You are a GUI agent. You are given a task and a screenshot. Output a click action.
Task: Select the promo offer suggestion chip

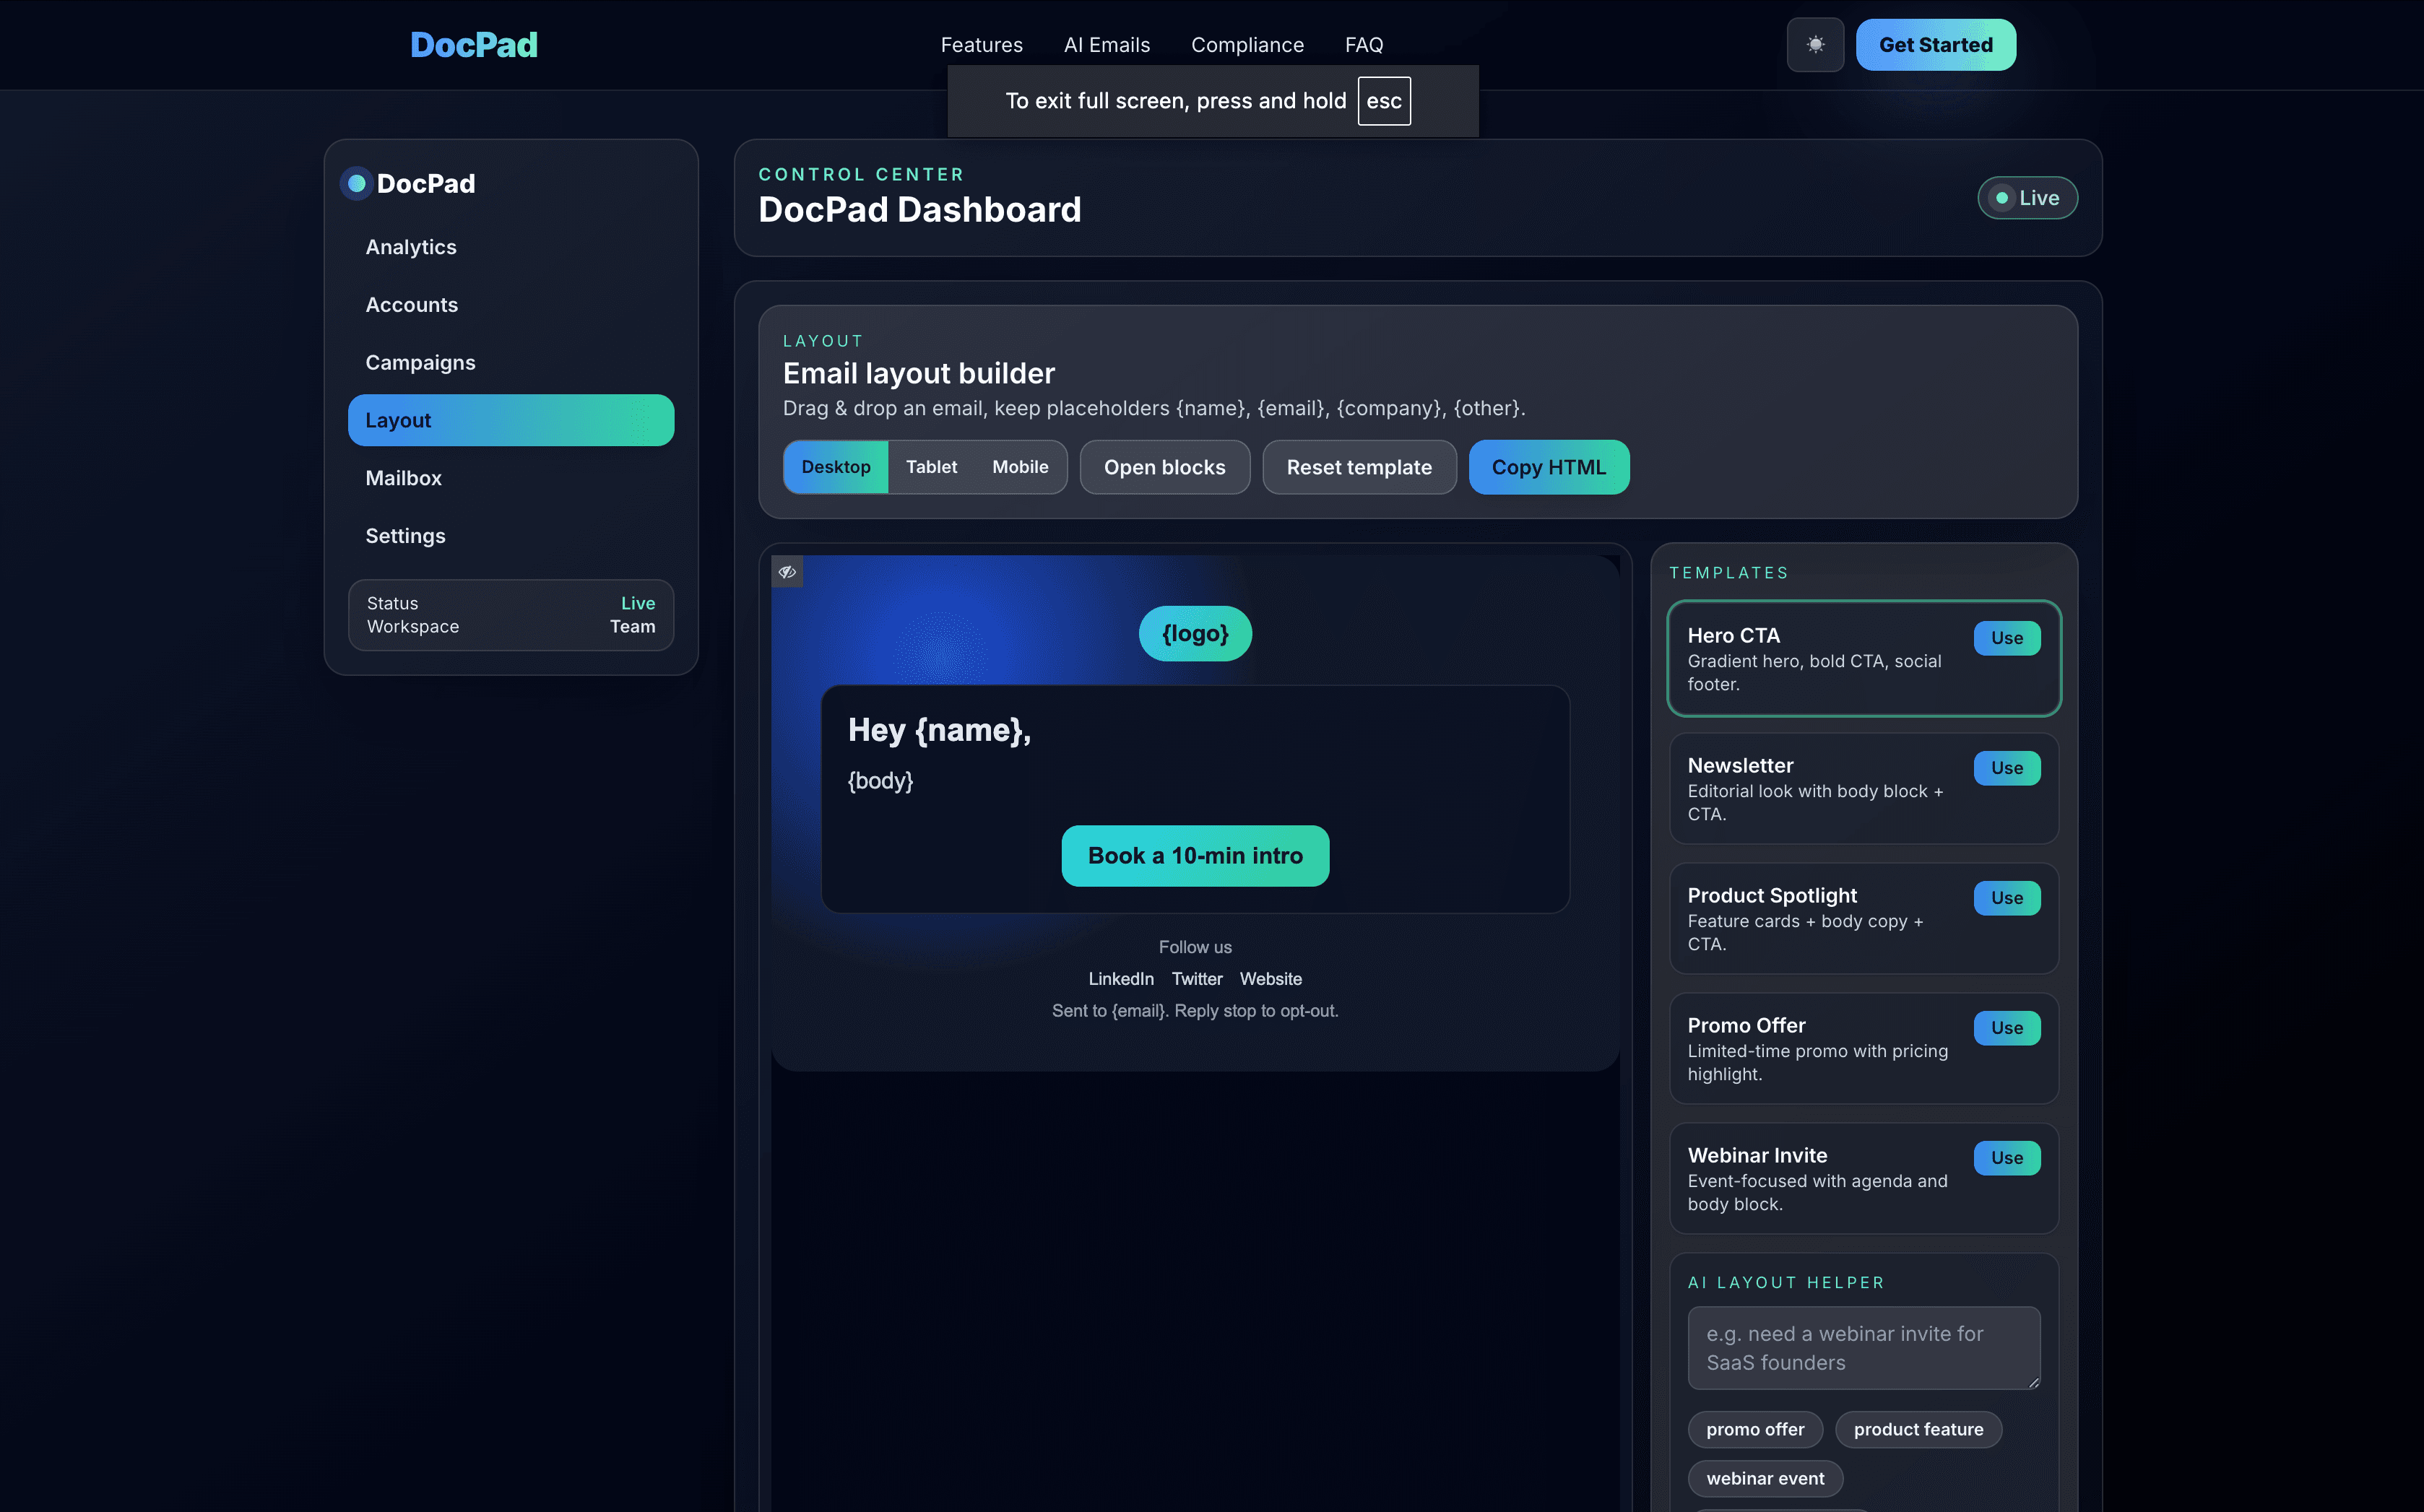(x=1755, y=1430)
